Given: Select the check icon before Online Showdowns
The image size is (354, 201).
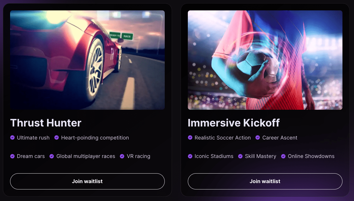Looking at the screenshot, I should tap(283, 156).
